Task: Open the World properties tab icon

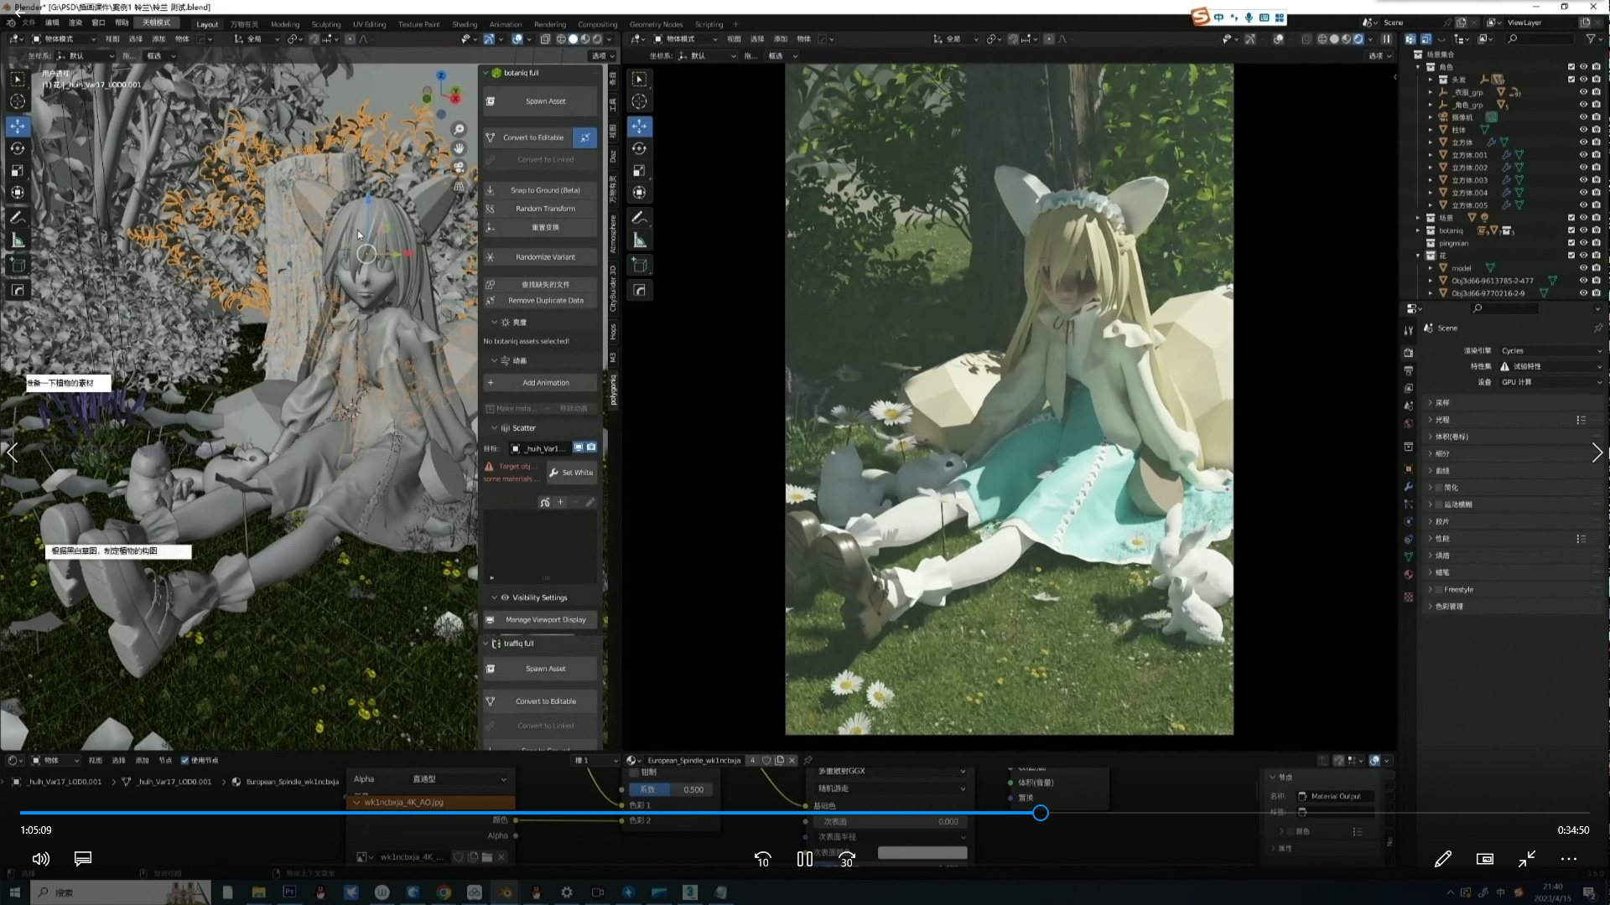Action: click(1409, 423)
